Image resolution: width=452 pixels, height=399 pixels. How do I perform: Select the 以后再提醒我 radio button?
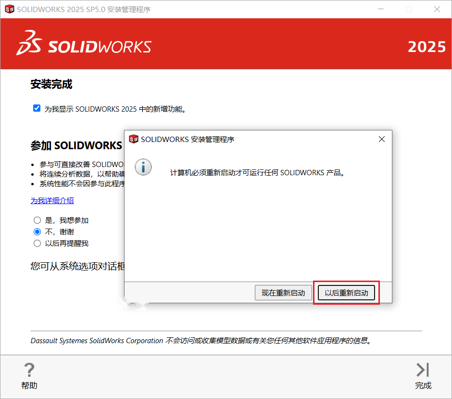[x=37, y=243]
